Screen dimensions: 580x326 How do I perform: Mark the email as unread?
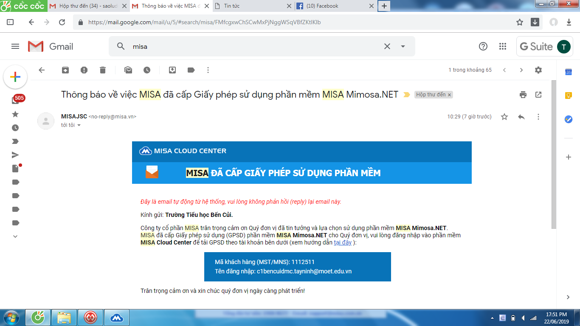tap(128, 70)
